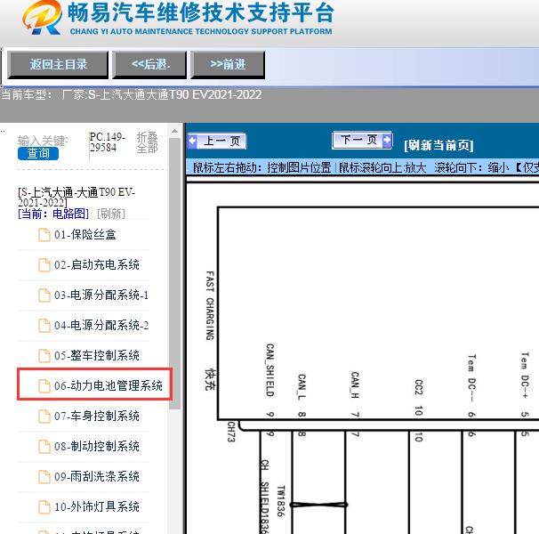Click CAN_SHIELD pin label in diagram
Image resolution: width=539 pixels, height=534 pixels.
click(270, 370)
